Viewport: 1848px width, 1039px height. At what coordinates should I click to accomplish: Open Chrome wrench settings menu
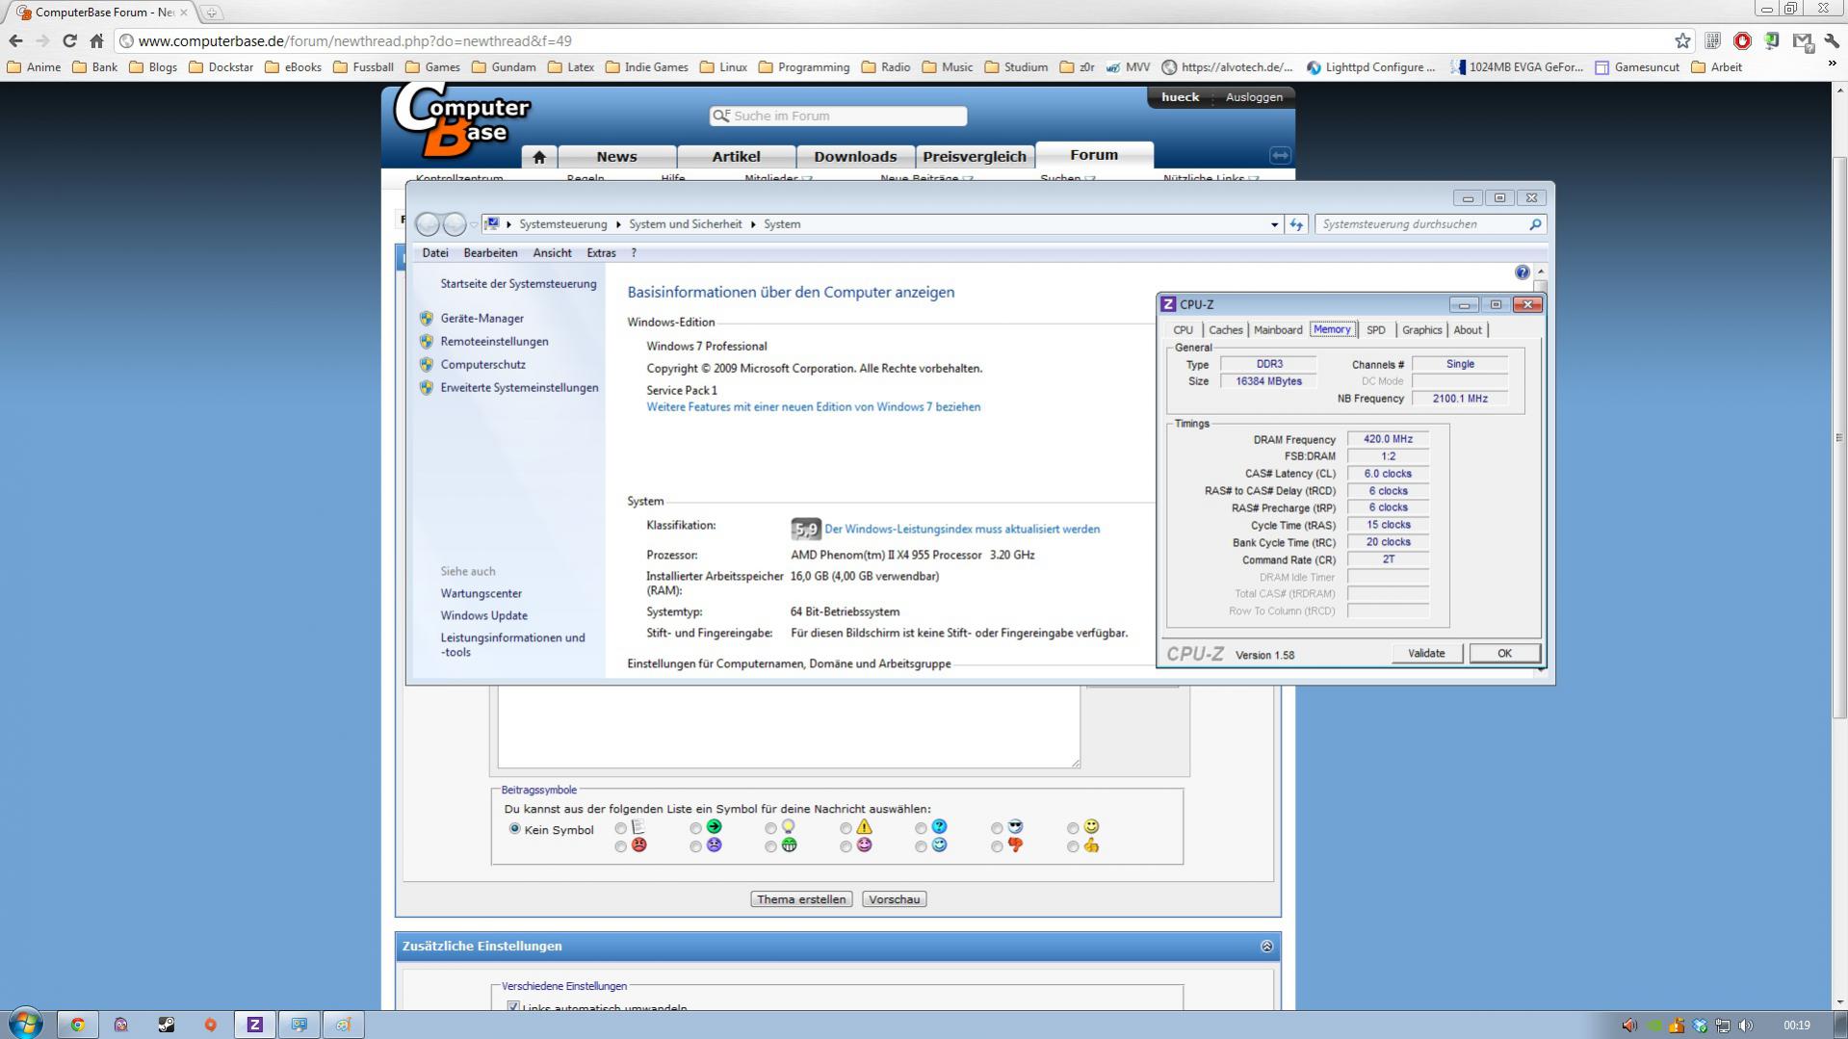click(x=1832, y=40)
